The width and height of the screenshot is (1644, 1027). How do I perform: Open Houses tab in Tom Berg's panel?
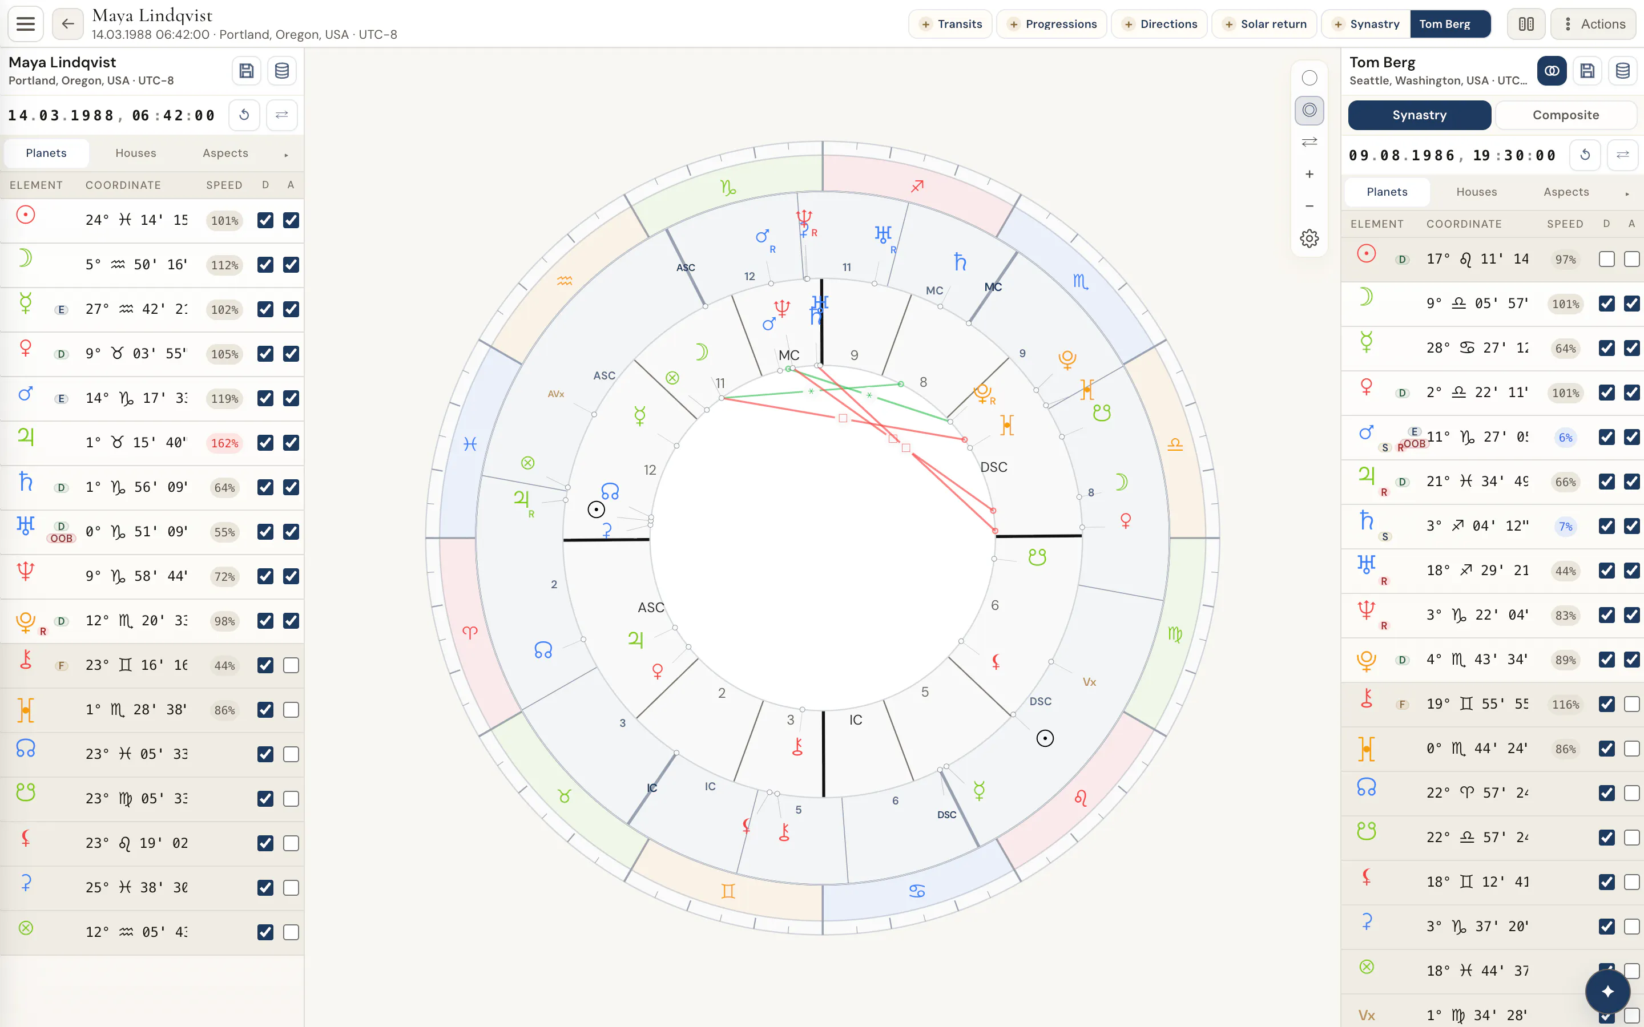(1476, 192)
